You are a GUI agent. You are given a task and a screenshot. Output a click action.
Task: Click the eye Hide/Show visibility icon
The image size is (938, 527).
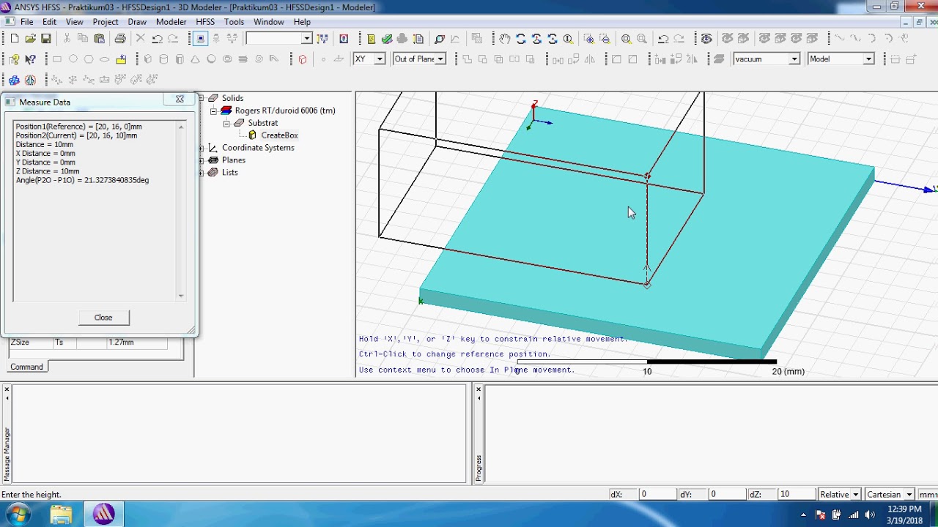click(706, 39)
